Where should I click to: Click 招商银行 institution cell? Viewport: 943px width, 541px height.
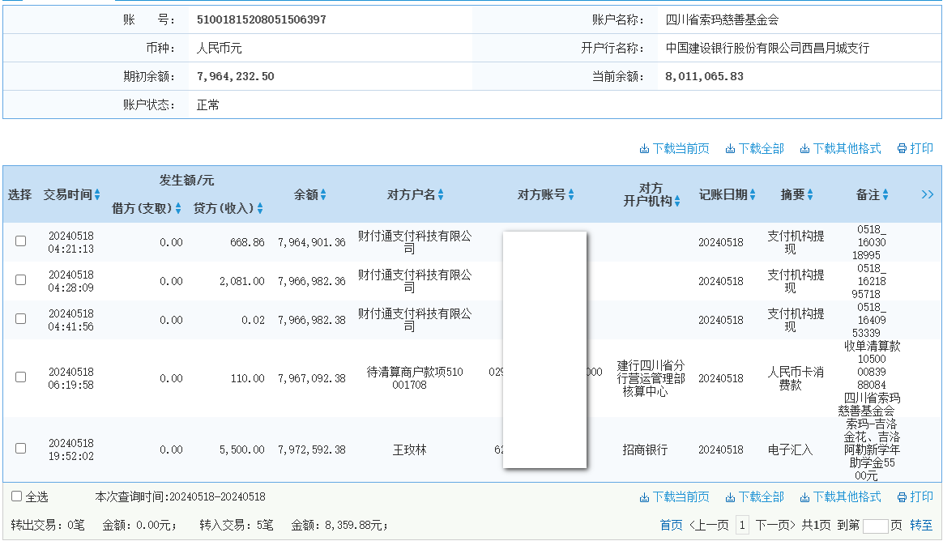point(645,449)
